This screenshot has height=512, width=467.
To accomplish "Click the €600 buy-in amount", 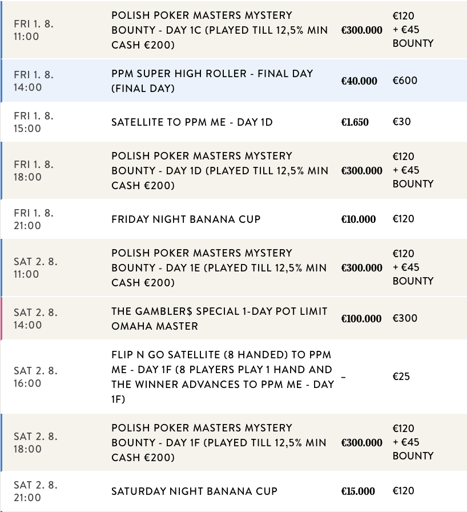I will click(x=405, y=81).
